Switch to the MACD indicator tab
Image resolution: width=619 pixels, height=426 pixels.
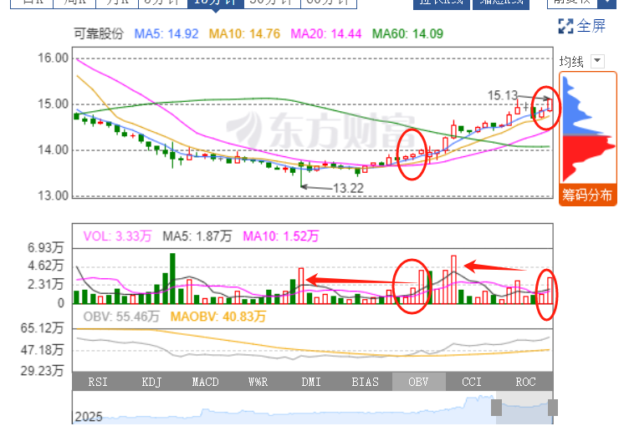click(205, 382)
